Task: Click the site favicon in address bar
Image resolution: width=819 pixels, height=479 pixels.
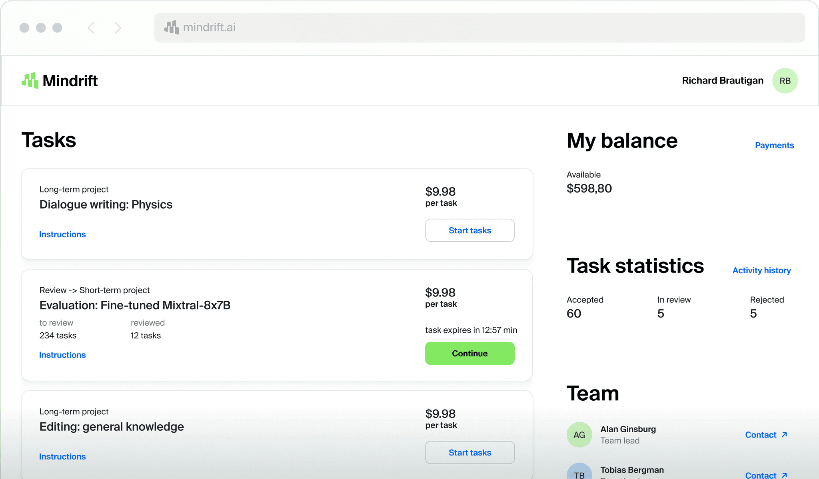Action: 171,28
